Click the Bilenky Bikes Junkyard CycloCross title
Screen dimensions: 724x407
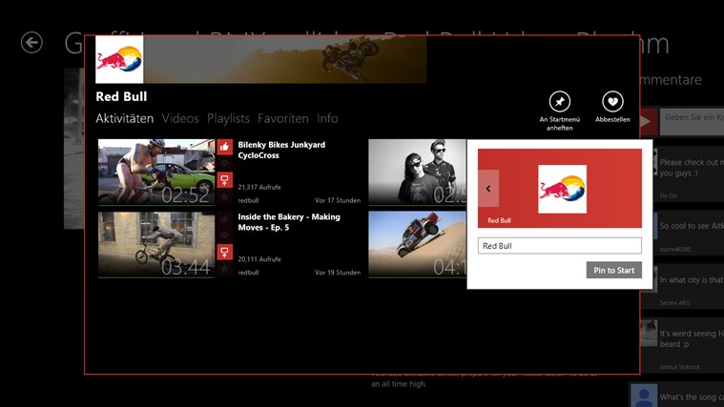pos(281,150)
